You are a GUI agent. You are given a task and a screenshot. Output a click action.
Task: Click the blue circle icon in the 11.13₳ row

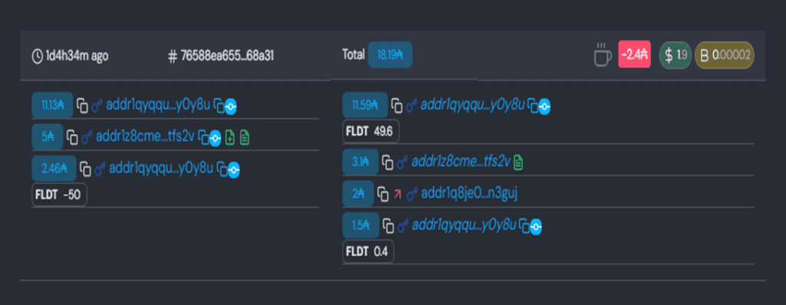[x=230, y=107]
